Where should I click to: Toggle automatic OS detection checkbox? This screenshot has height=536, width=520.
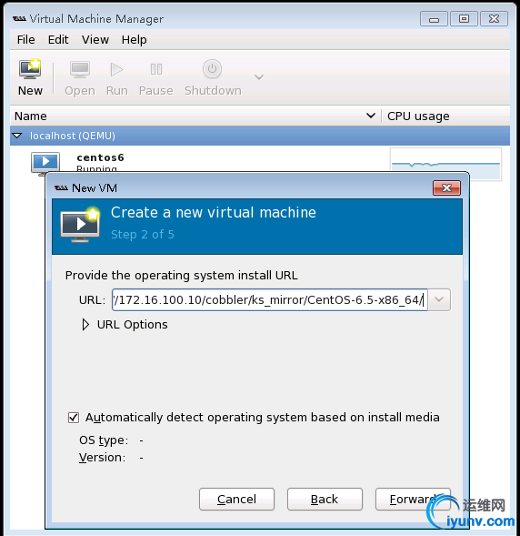click(74, 418)
